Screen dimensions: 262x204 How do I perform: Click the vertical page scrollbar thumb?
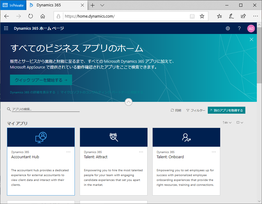[259, 56]
